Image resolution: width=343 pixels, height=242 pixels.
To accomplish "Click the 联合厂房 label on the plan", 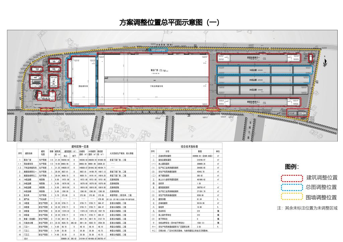I will coord(154,70).
